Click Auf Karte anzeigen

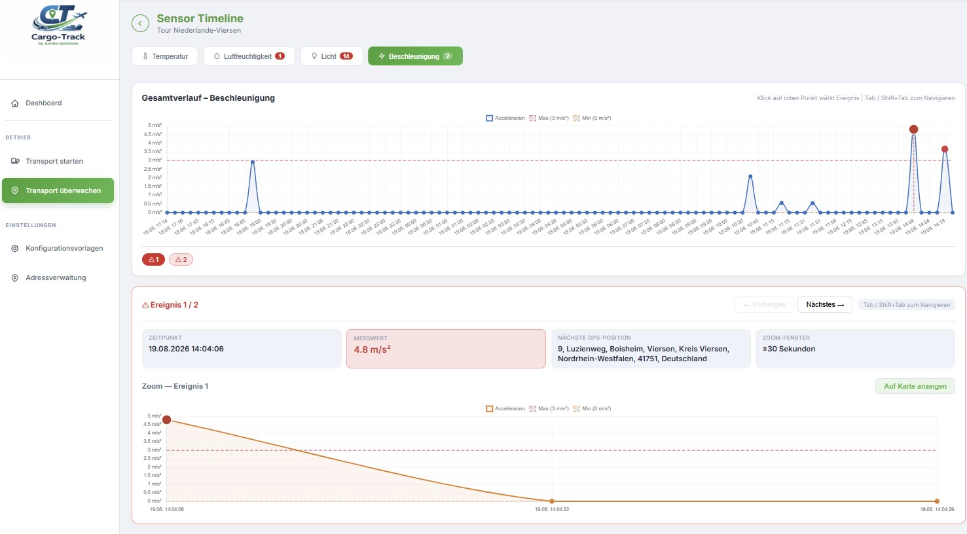coord(915,386)
